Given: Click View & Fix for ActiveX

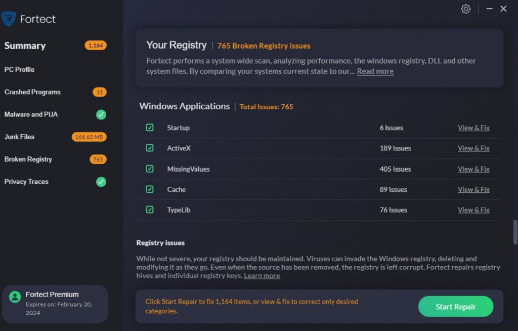Looking at the screenshot, I should [473, 148].
